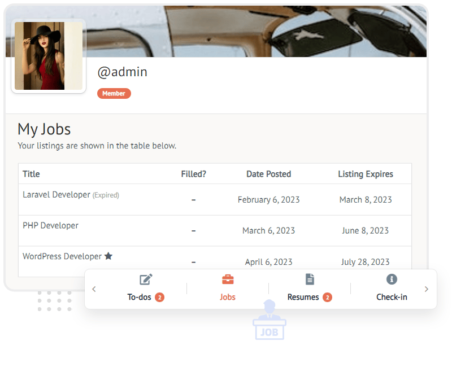Click the star icon beside WordPress Developer
452x367 pixels.
pos(108,256)
